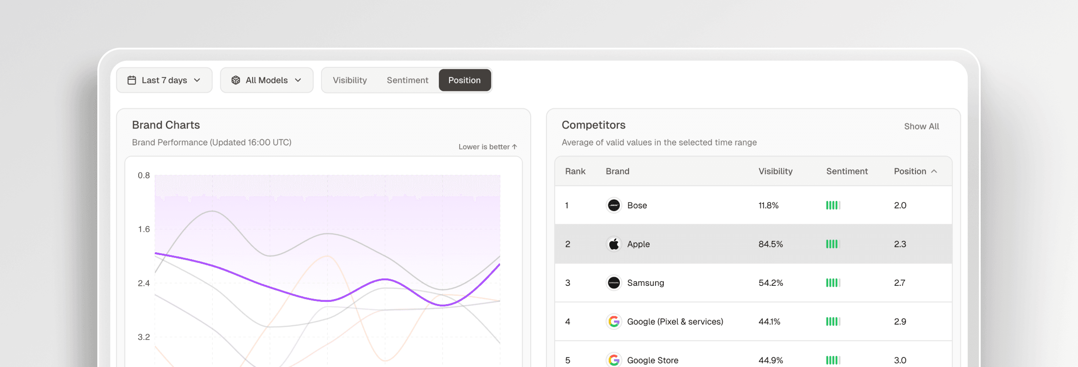Viewport: 1078px width, 367px height.
Task: Click the Google (Pixel & services) logo
Action: click(613, 322)
